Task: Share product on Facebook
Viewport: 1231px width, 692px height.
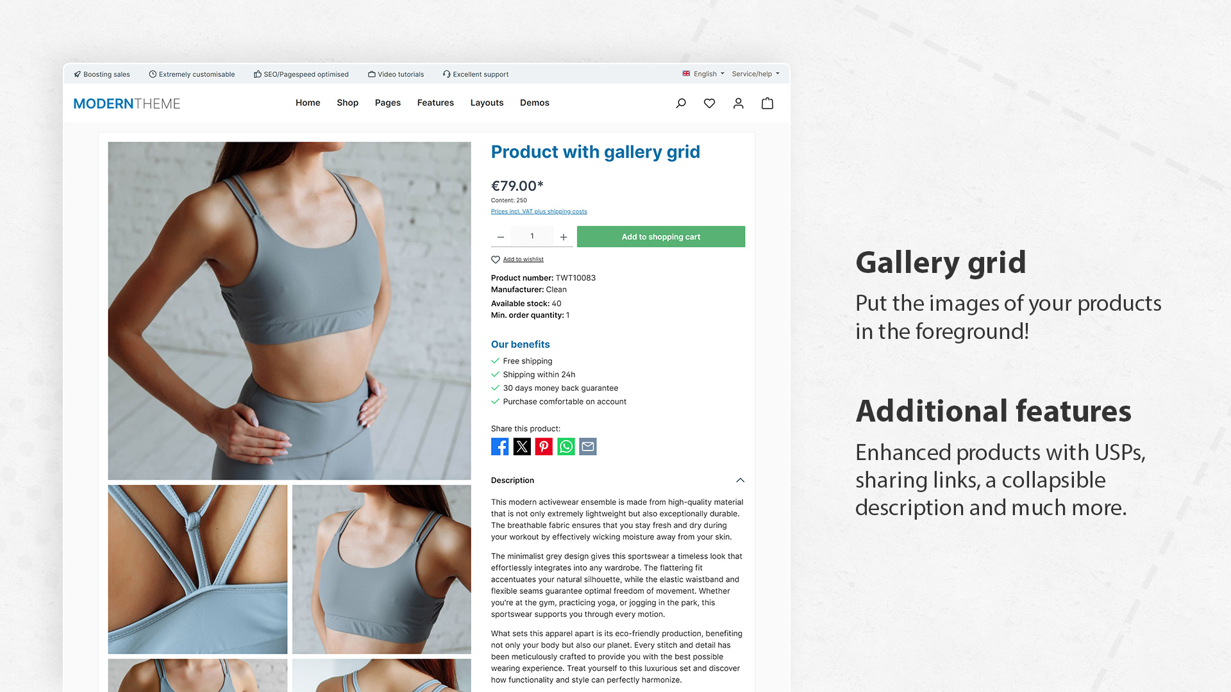Action: (500, 447)
